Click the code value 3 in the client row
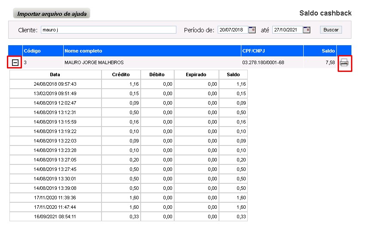This screenshot has width=388, height=229. pyautogui.click(x=25, y=63)
